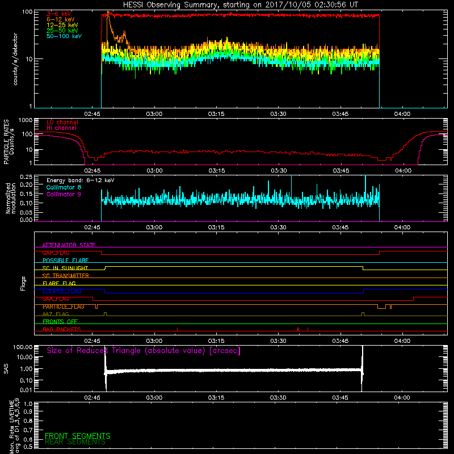Select the Collimator 9 legend label
Viewport: 454px width, 454px height.
[64, 194]
